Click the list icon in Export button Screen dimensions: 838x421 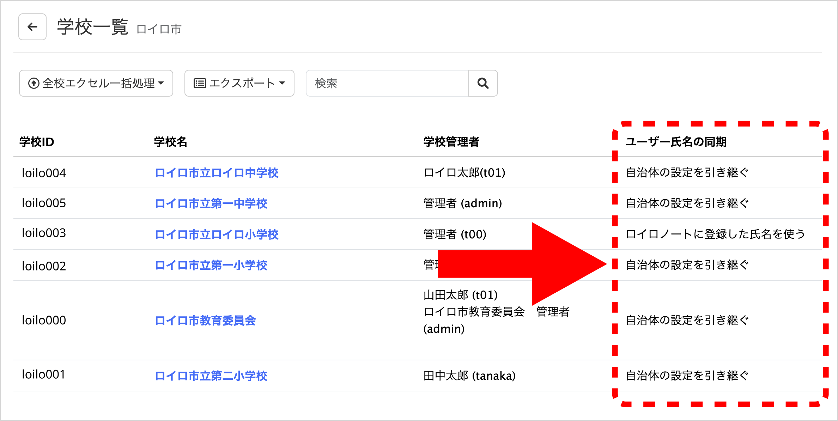(x=200, y=83)
